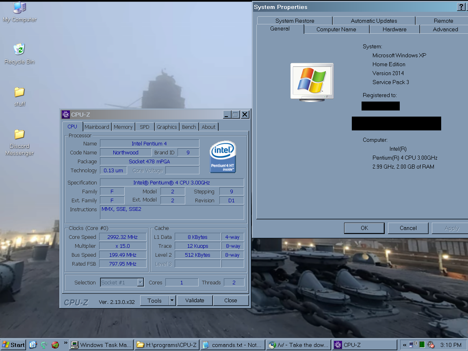Screen dimensions: 468x351
Task: Click the Intel Pentium 4 HT logo
Action: (223, 157)
